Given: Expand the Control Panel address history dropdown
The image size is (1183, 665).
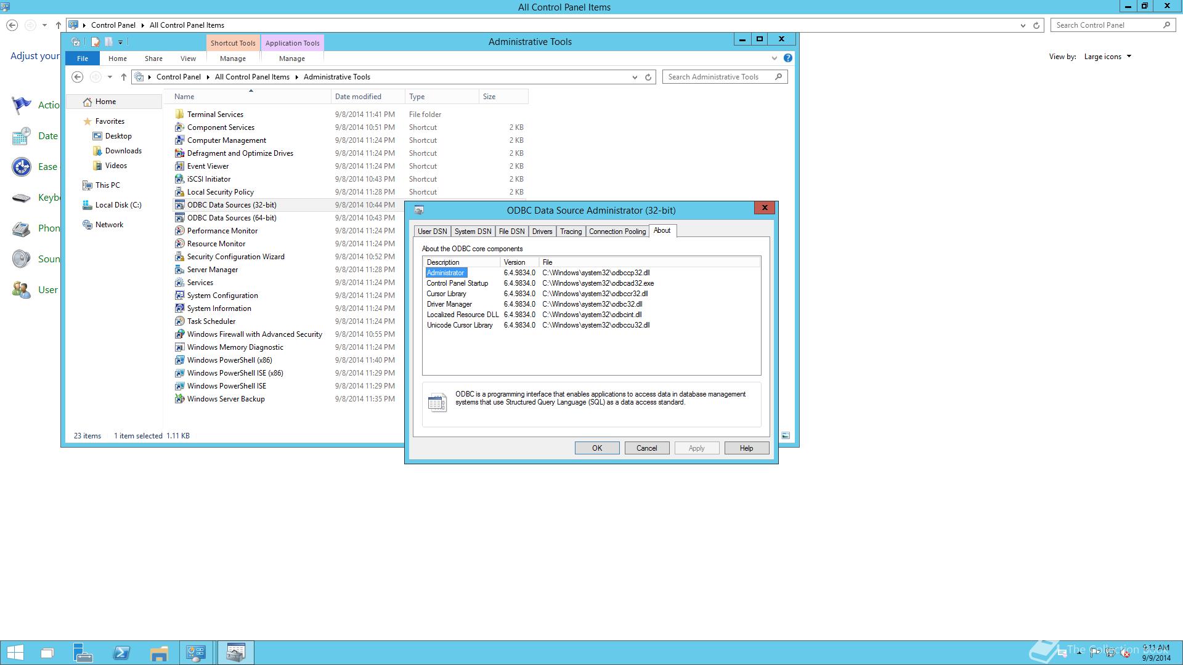Looking at the screenshot, I should click(1023, 25).
